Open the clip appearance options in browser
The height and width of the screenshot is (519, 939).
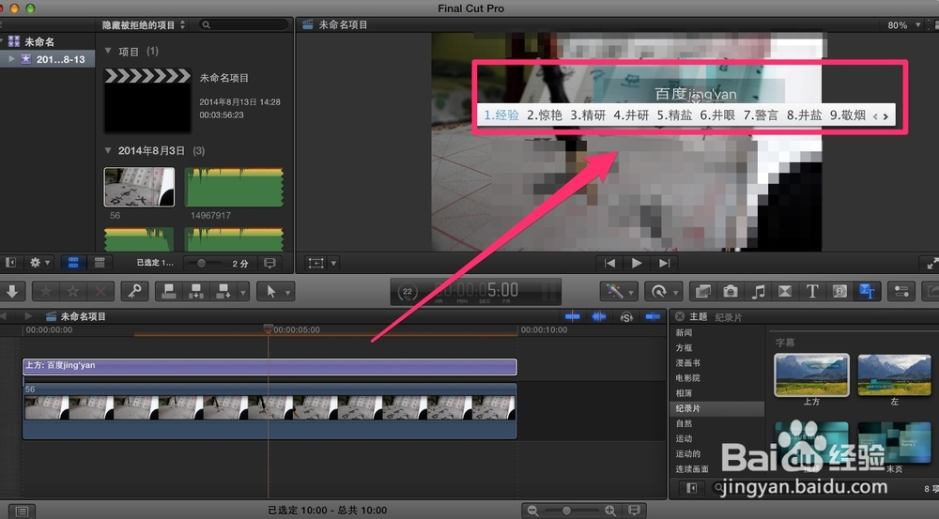click(x=270, y=263)
